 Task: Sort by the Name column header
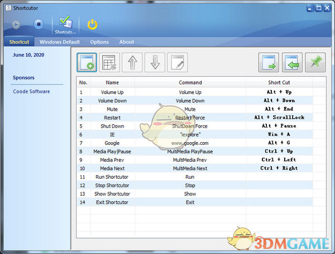click(112, 82)
